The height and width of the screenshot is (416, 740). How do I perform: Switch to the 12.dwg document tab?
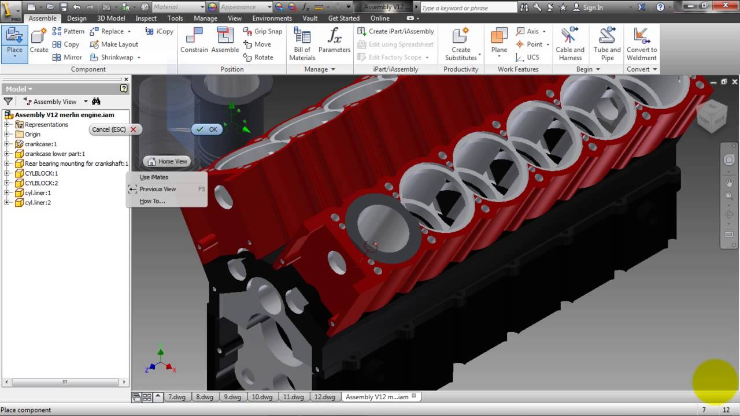click(x=324, y=397)
